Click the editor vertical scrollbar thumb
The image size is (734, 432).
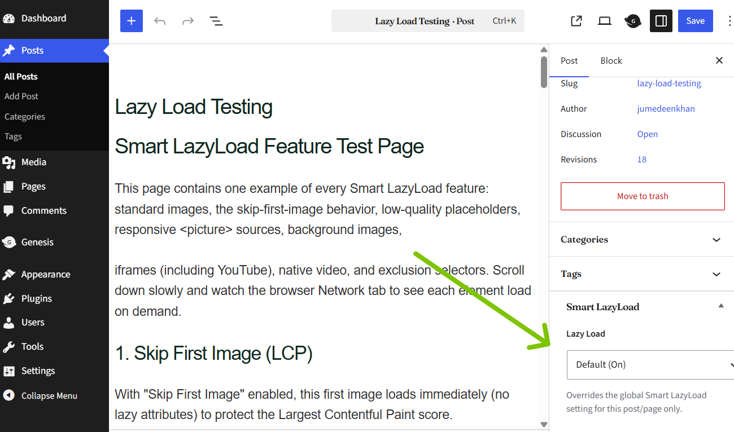point(544,72)
